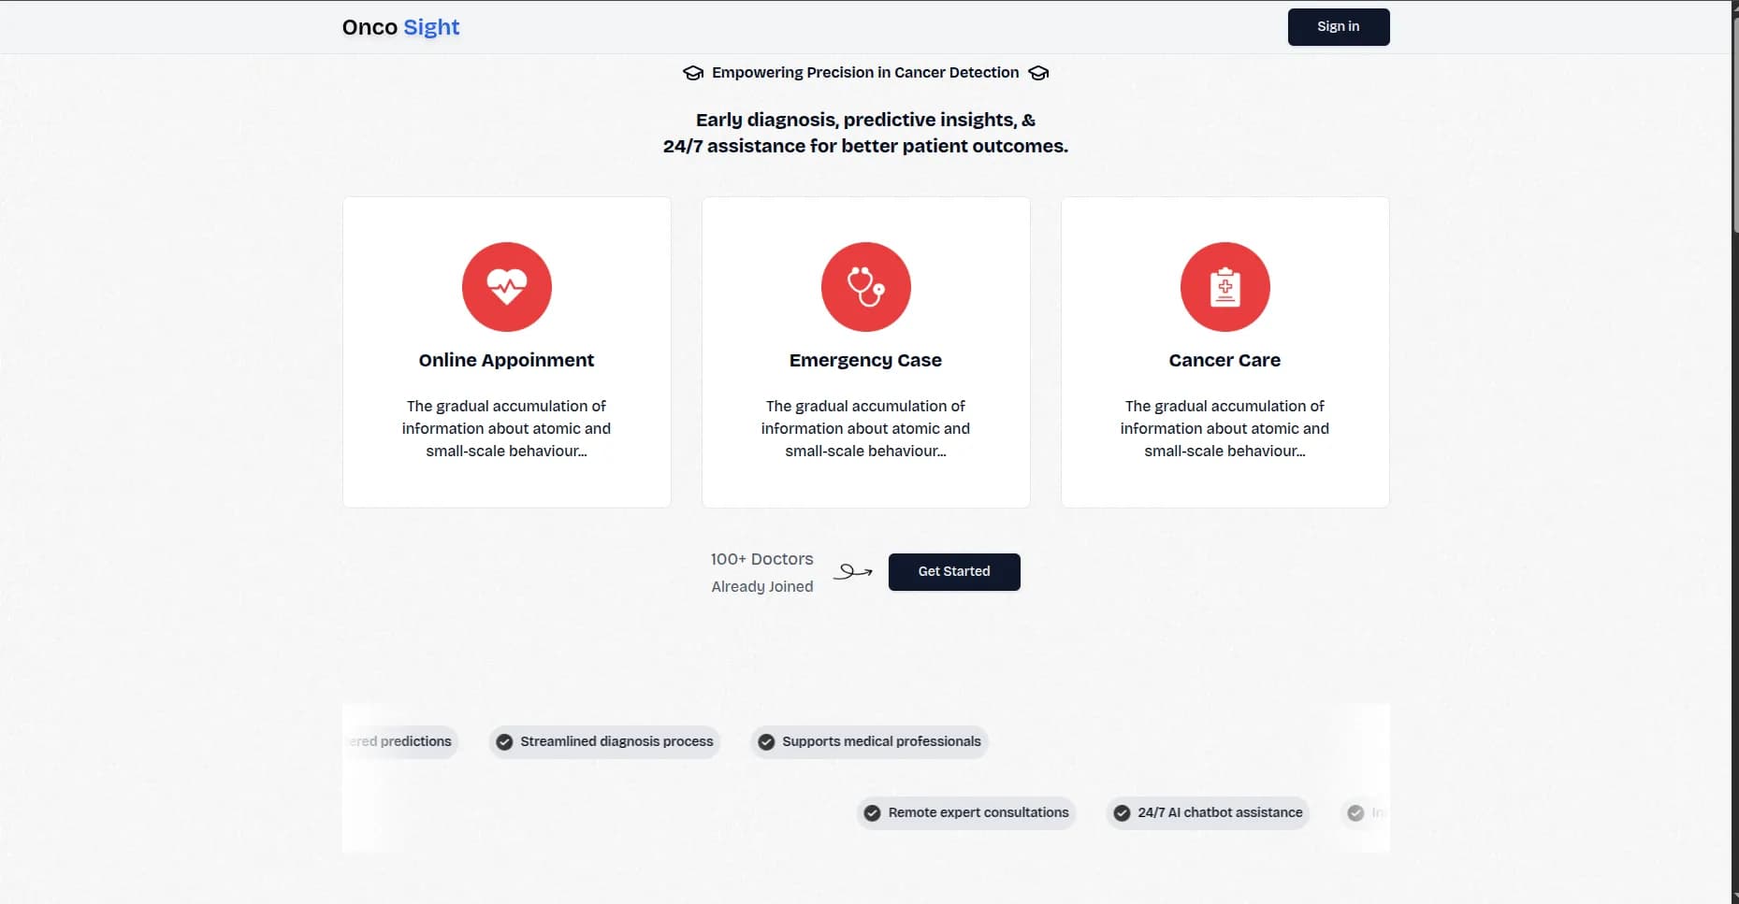
Task: Click the graduation cap left of the tagline
Action: (693, 73)
